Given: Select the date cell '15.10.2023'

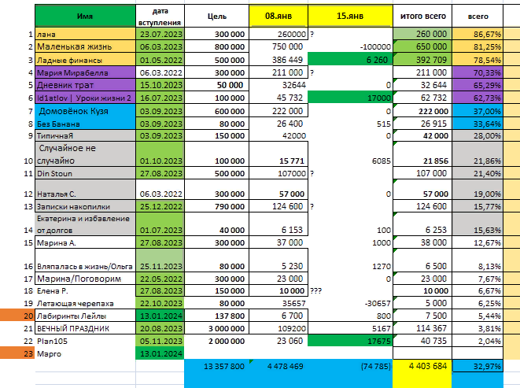Looking at the screenshot, I should (x=160, y=85).
